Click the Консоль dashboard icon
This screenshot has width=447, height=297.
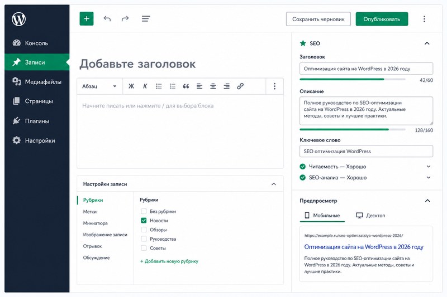point(17,43)
